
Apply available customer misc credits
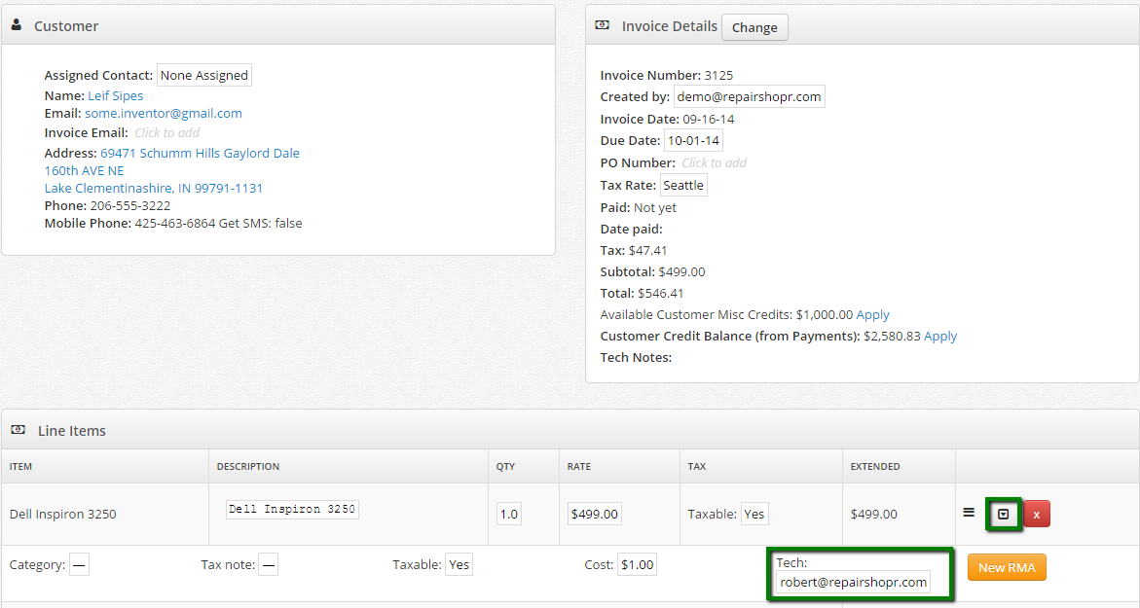[x=872, y=314]
